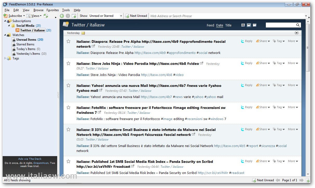Refresh feeds with the green arrows icon

tap(46, 16)
